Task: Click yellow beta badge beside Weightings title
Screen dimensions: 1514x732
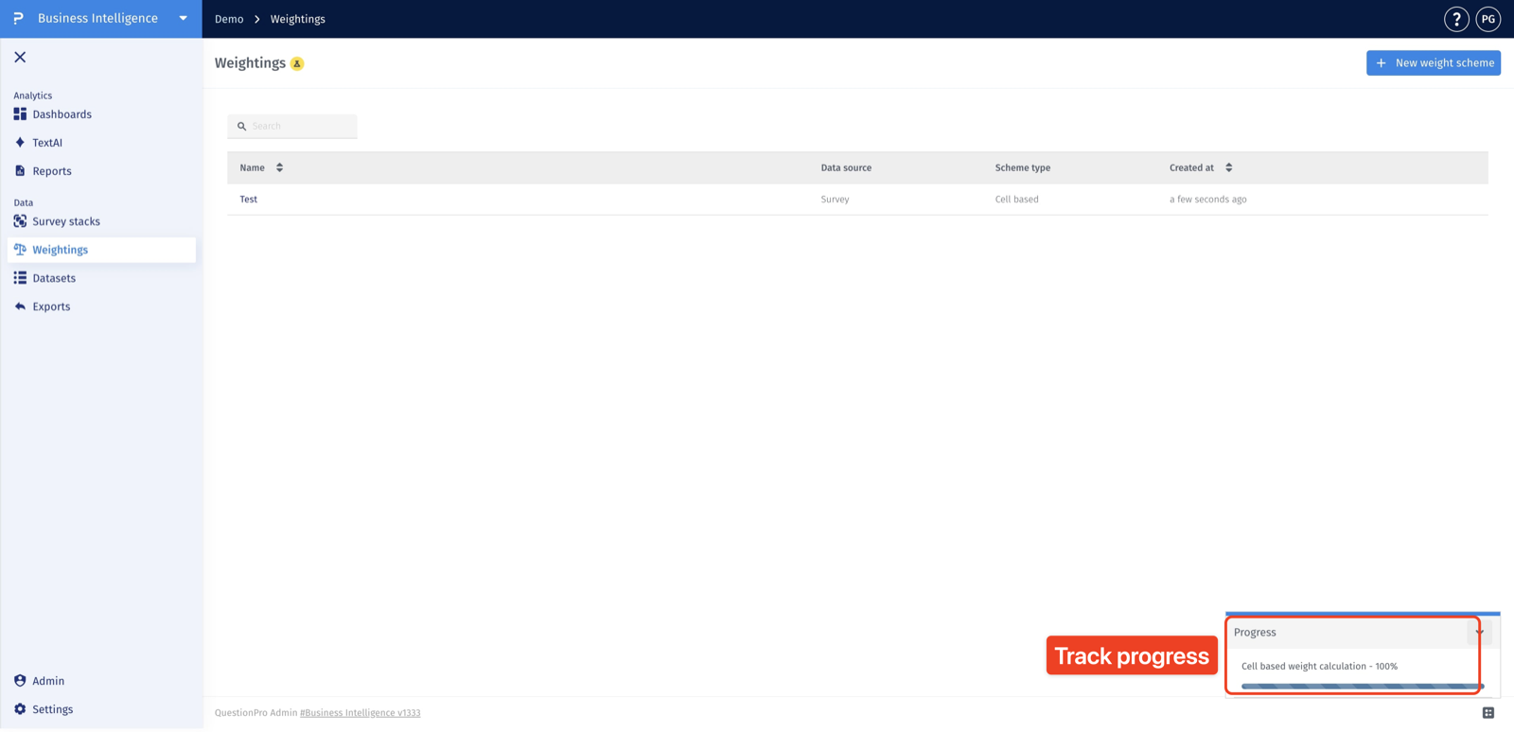Action: 297,63
